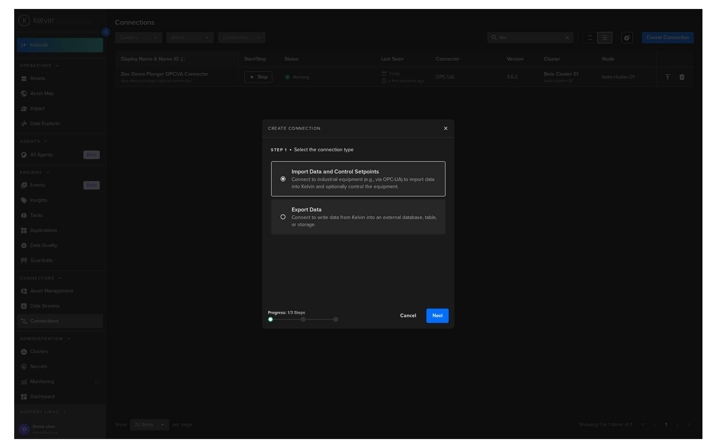Open the Clusters filter dropdown
The width and height of the screenshot is (717, 448).
(x=139, y=38)
